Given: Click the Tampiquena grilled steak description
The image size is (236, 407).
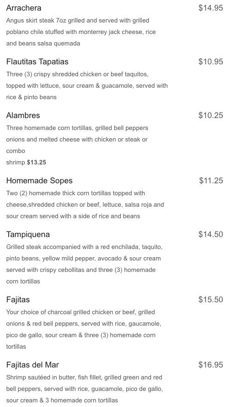Looking at the screenshot, I should (84, 264).
